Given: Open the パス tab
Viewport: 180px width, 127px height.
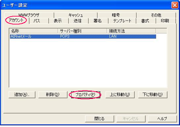Looking at the screenshot, I should (x=39, y=21).
